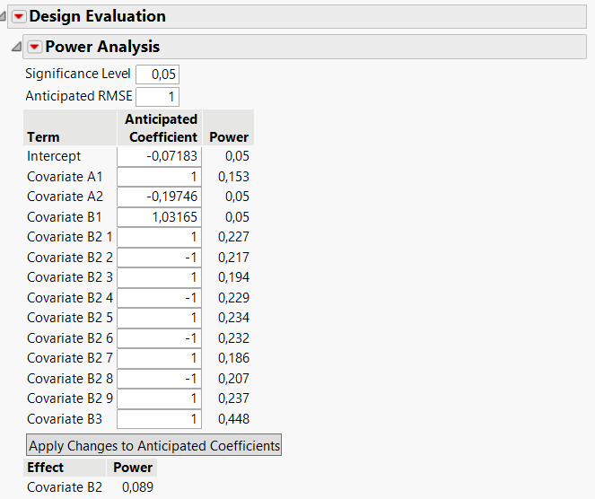Select the power value 0,153
The width and height of the screenshot is (595, 499).
coord(233,177)
